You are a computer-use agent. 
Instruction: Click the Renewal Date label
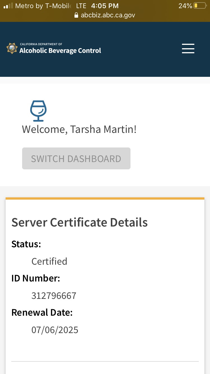tap(42, 312)
